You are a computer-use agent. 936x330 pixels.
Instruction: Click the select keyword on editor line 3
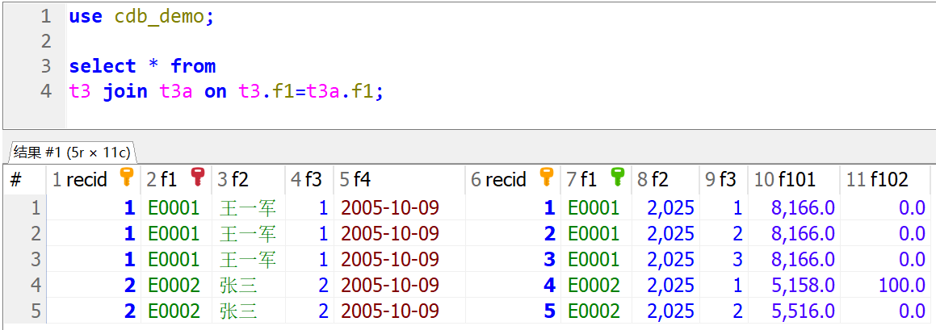[102, 66]
